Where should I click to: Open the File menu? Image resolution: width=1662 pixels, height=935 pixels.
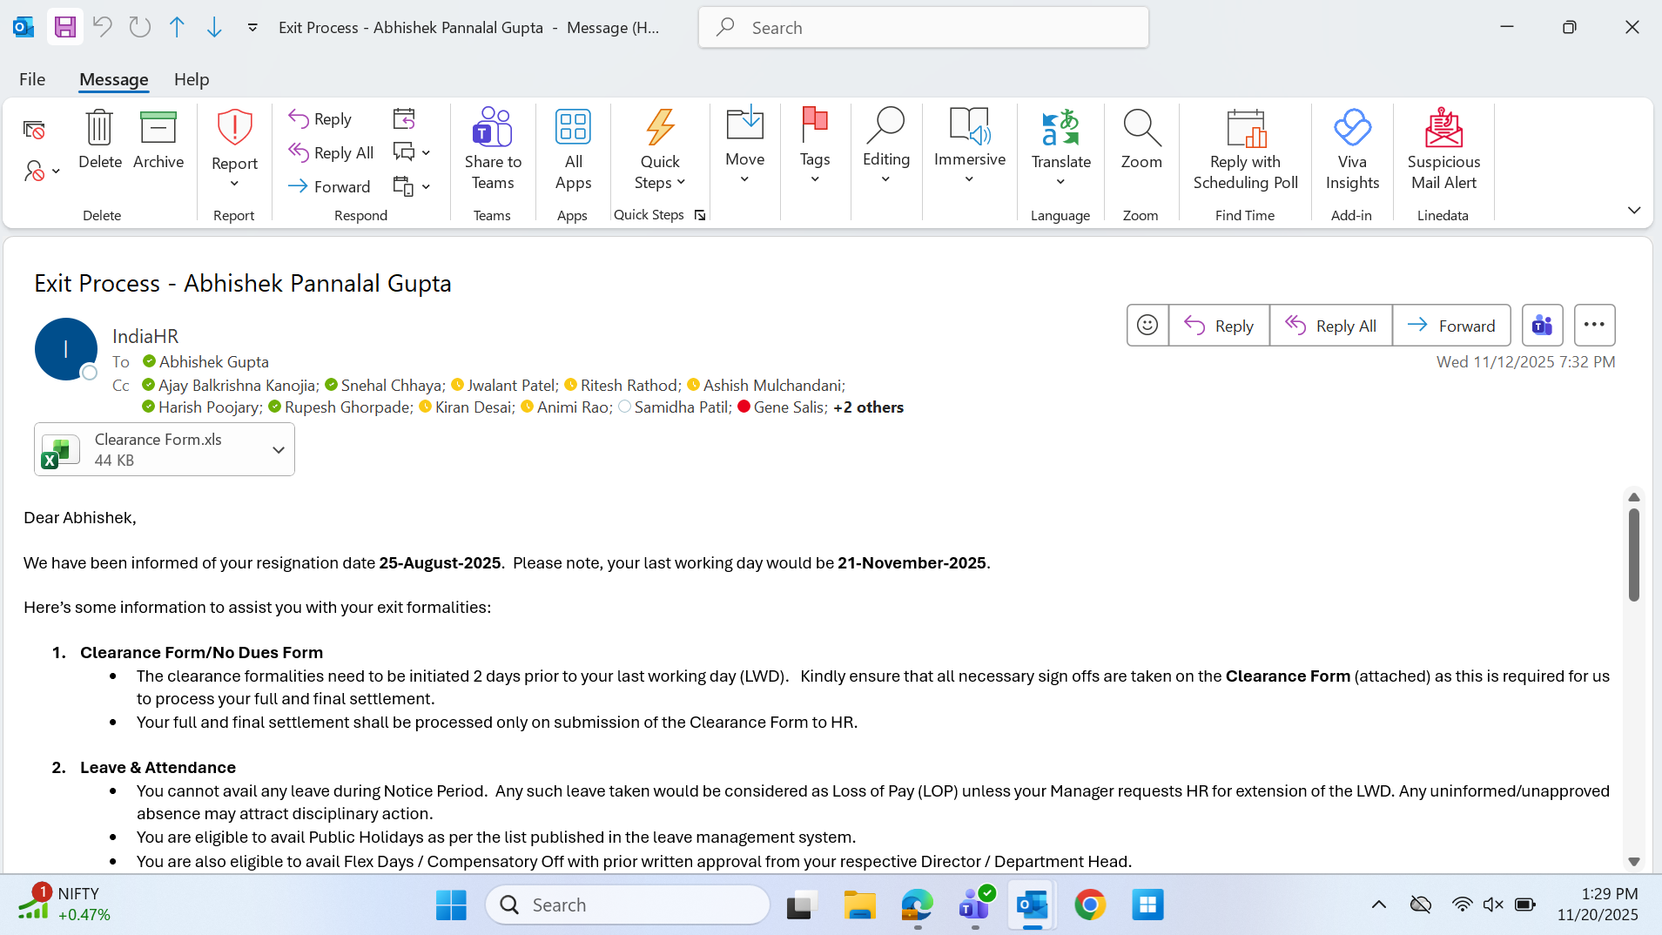point(32,79)
